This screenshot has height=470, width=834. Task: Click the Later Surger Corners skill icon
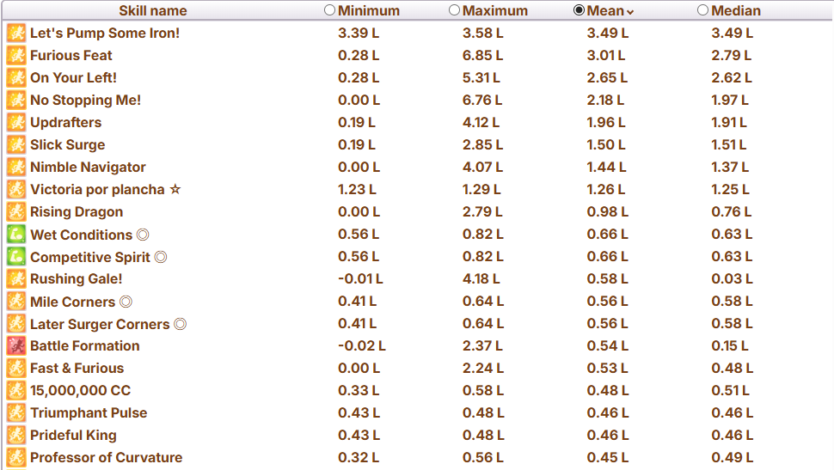16,323
